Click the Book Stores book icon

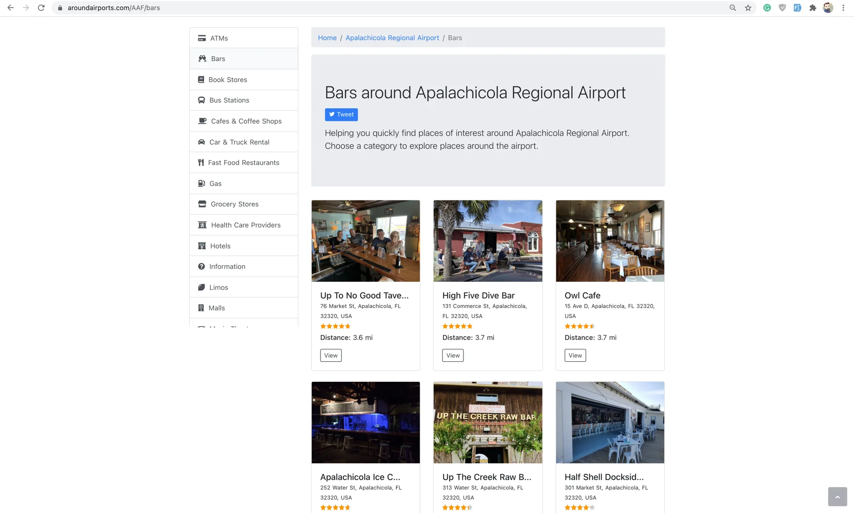tap(201, 80)
